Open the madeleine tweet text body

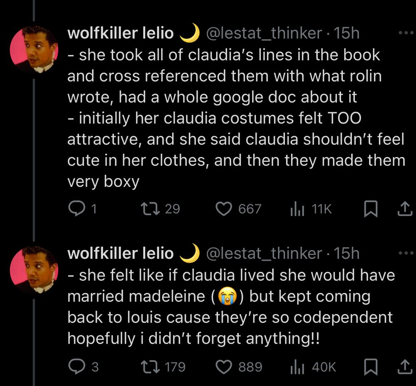tap(231, 307)
